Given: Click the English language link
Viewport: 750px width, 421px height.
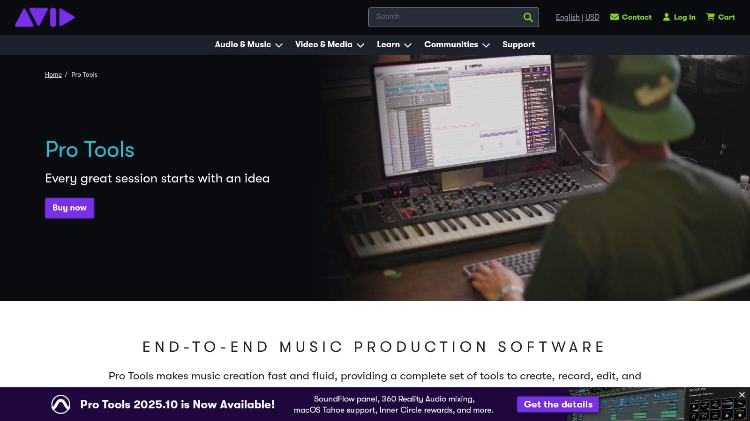Looking at the screenshot, I should click(x=567, y=17).
